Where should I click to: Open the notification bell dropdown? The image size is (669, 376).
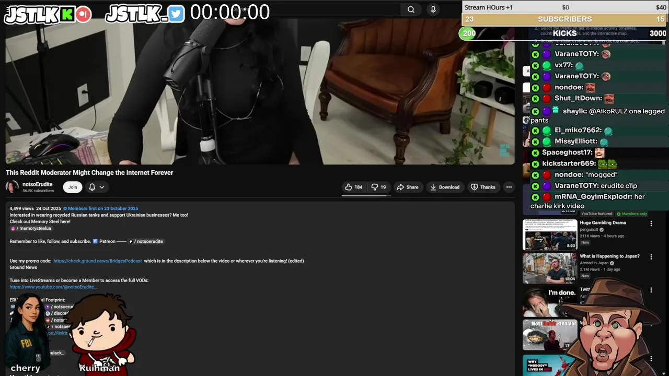pos(97,187)
